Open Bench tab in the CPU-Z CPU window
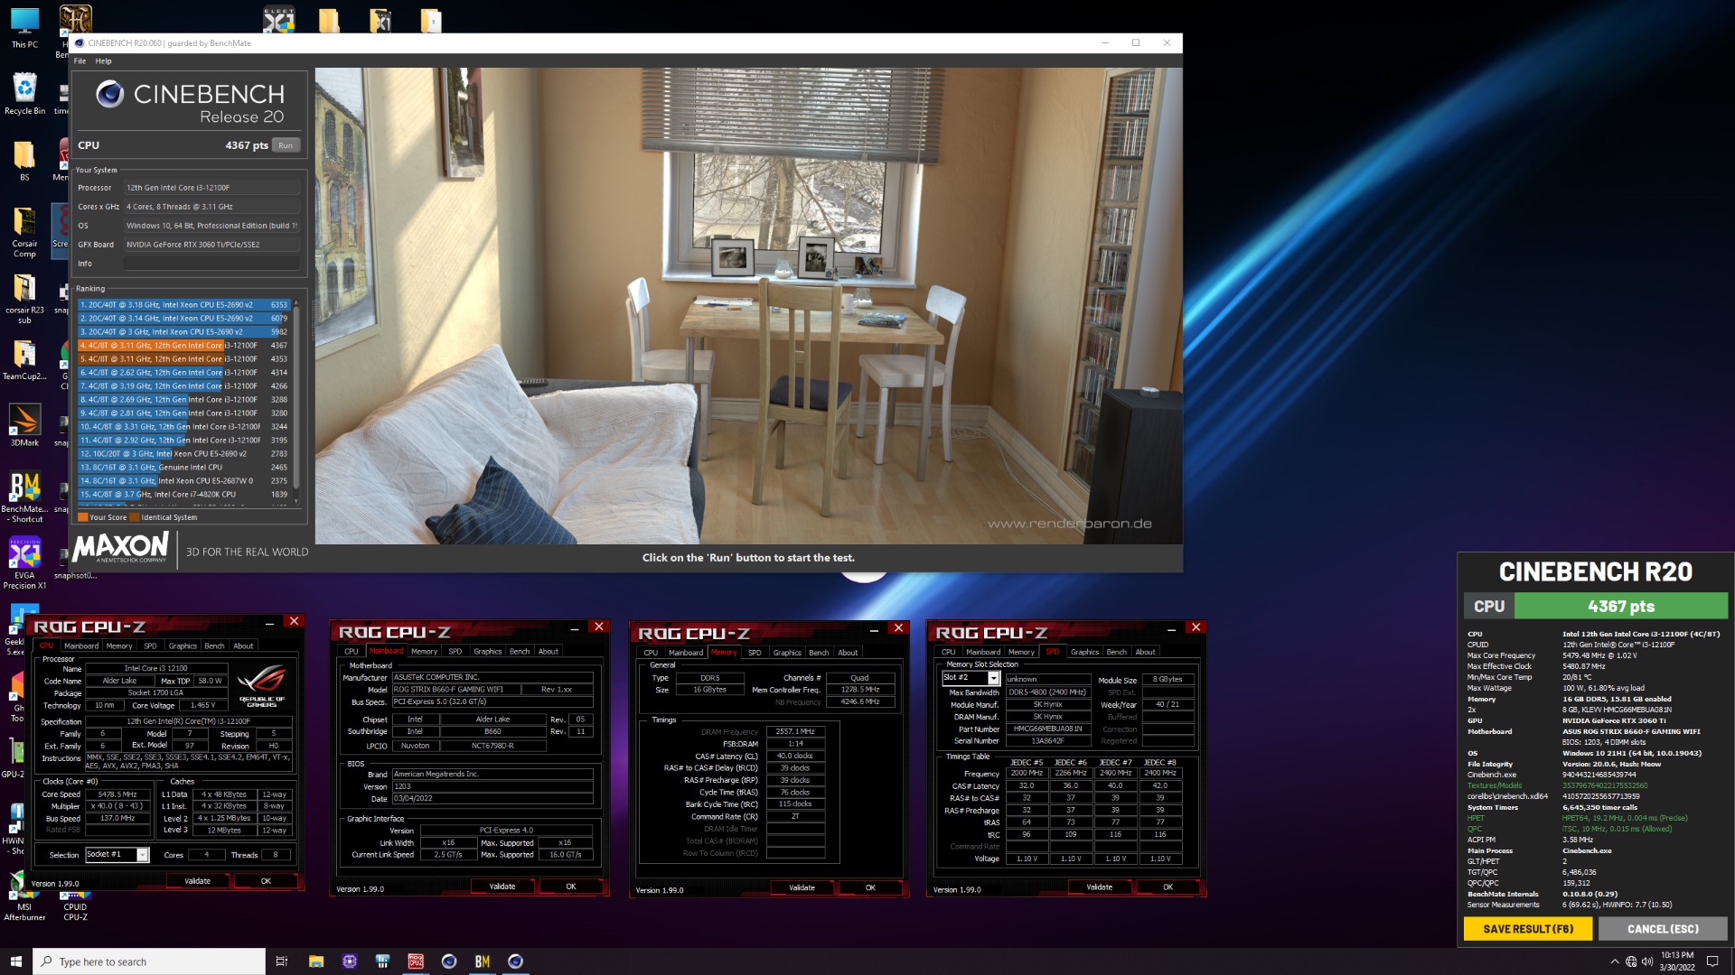 pyautogui.click(x=214, y=646)
